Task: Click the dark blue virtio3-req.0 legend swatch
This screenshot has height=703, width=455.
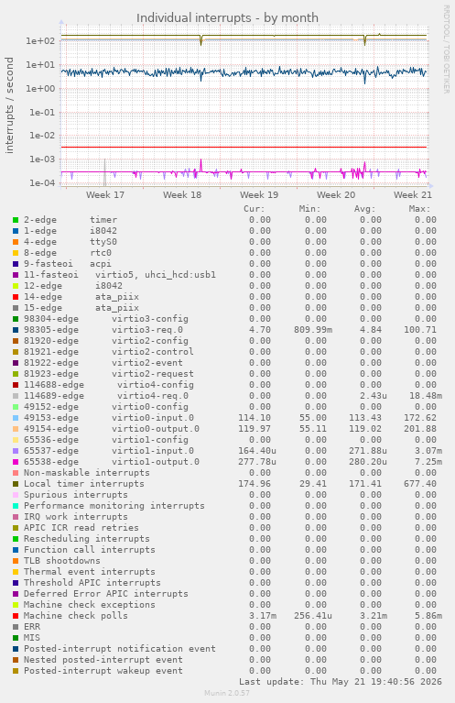Action: (16, 330)
